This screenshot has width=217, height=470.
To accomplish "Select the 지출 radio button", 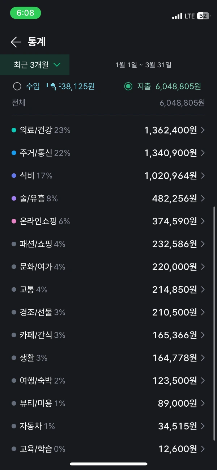I will coord(128,86).
